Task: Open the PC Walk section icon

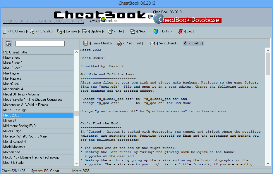Action: click(x=32, y=31)
